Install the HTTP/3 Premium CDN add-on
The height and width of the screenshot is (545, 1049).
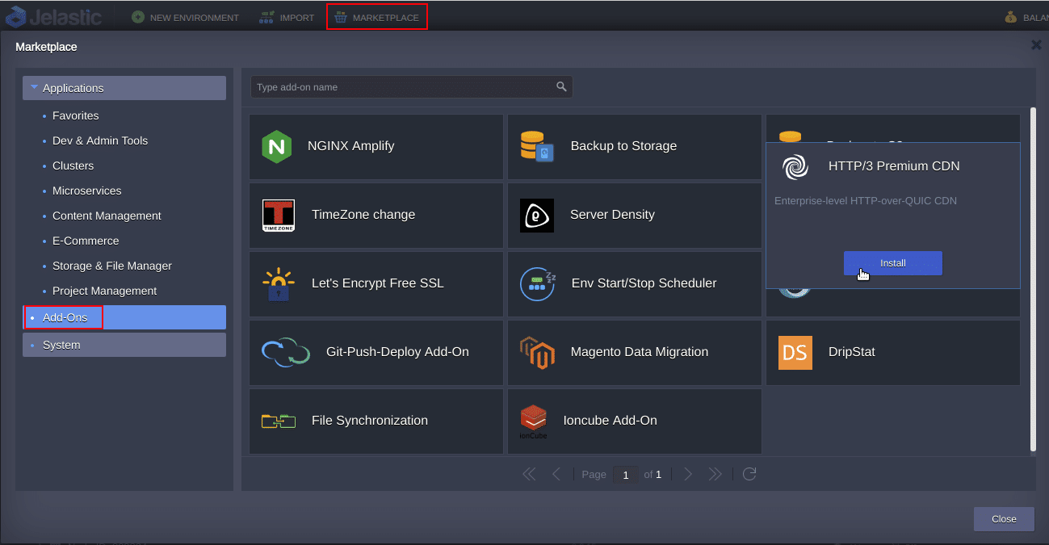point(892,263)
